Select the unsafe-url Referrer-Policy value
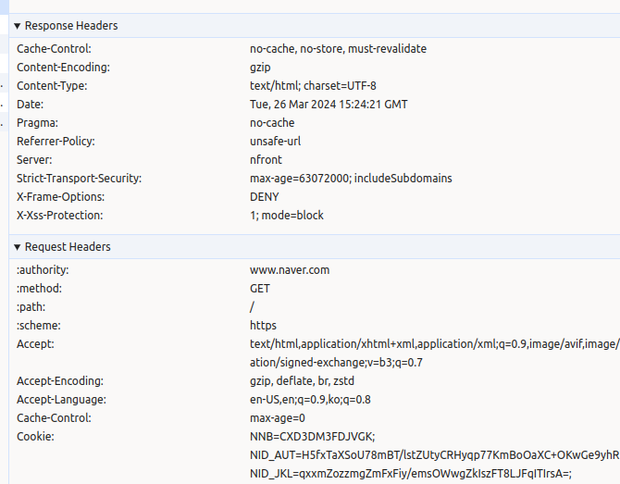The image size is (620, 484). pos(276,142)
